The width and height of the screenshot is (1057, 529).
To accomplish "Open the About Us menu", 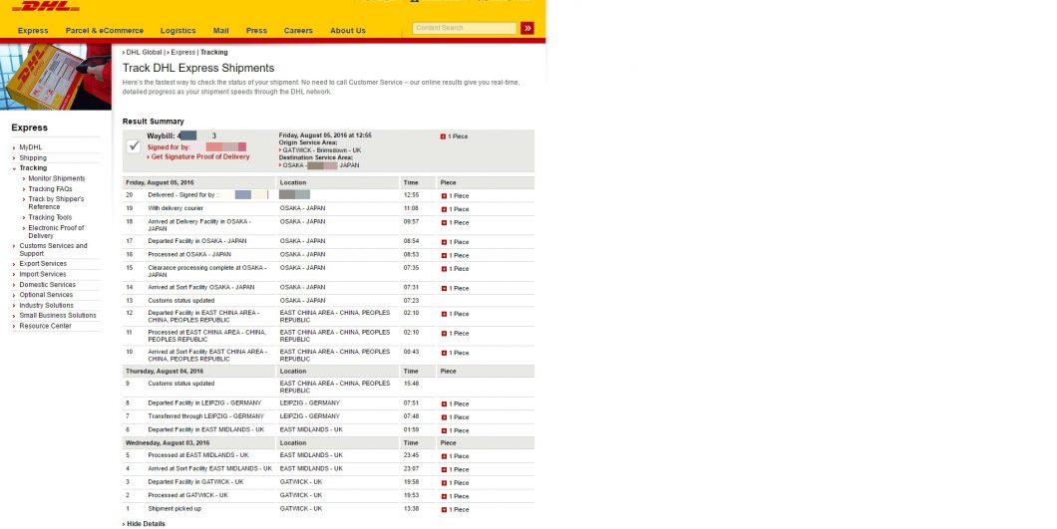I will tap(348, 30).
